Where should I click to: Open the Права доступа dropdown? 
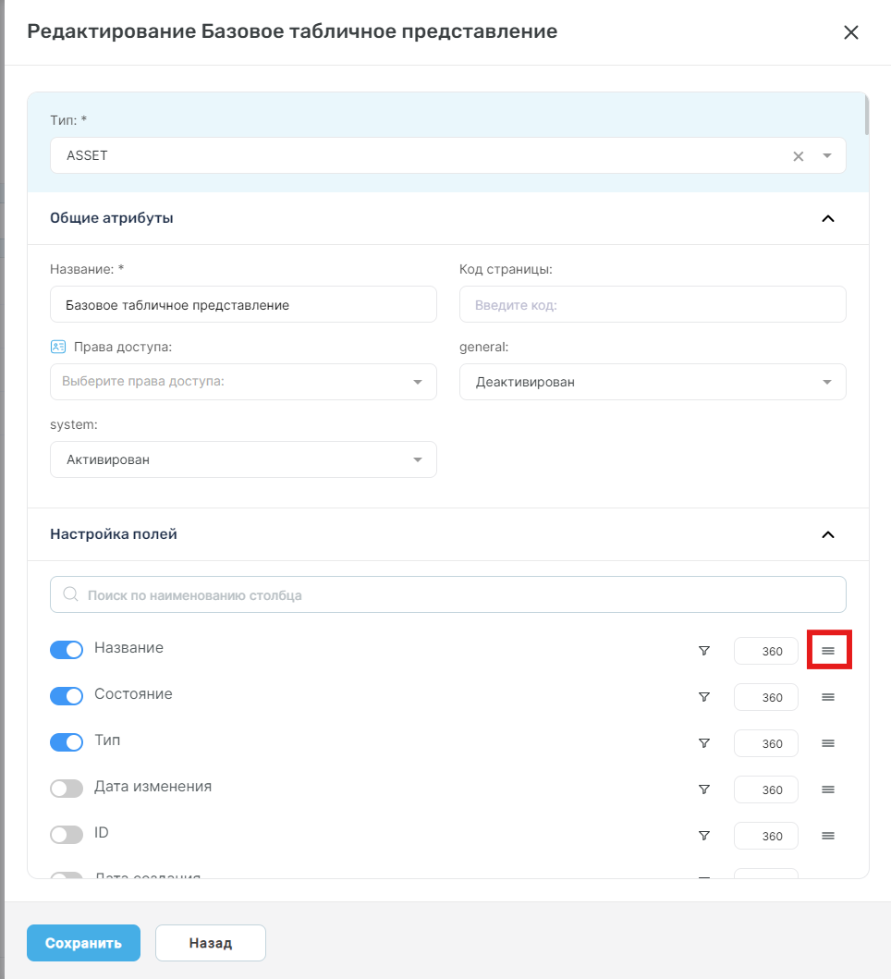point(243,382)
